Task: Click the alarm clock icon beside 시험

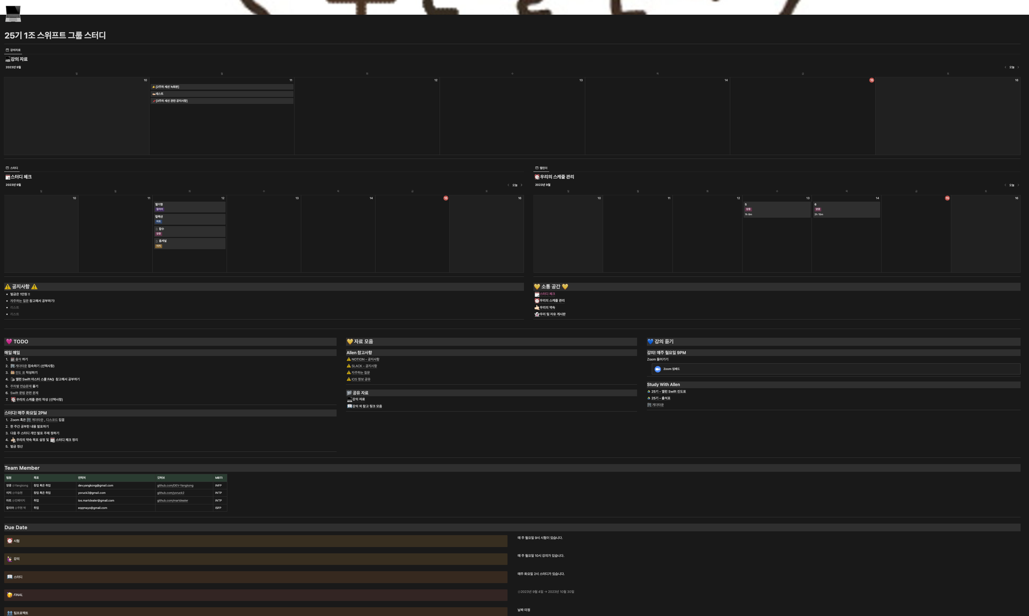Action: pyautogui.click(x=9, y=541)
